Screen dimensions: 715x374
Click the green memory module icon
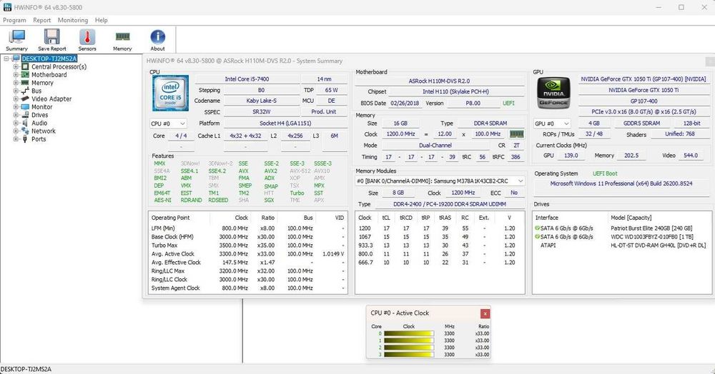point(517,134)
